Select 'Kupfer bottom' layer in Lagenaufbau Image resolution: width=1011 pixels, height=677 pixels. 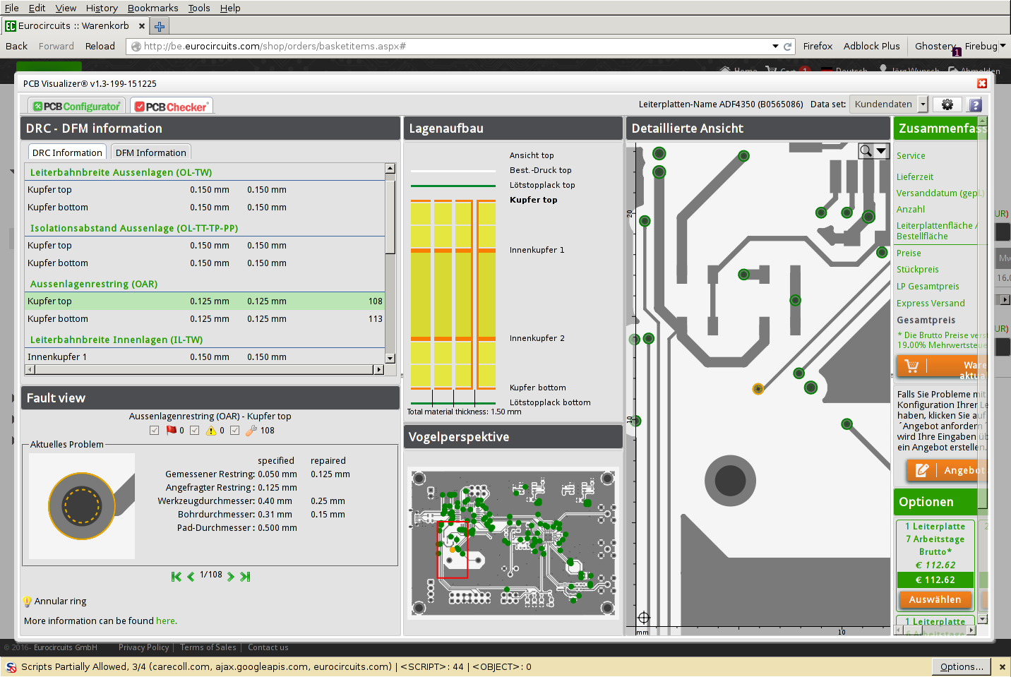pos(538,388)
